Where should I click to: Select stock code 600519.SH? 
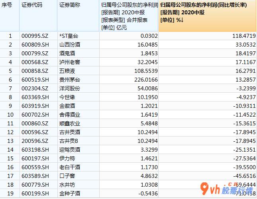tap(35, 80)
